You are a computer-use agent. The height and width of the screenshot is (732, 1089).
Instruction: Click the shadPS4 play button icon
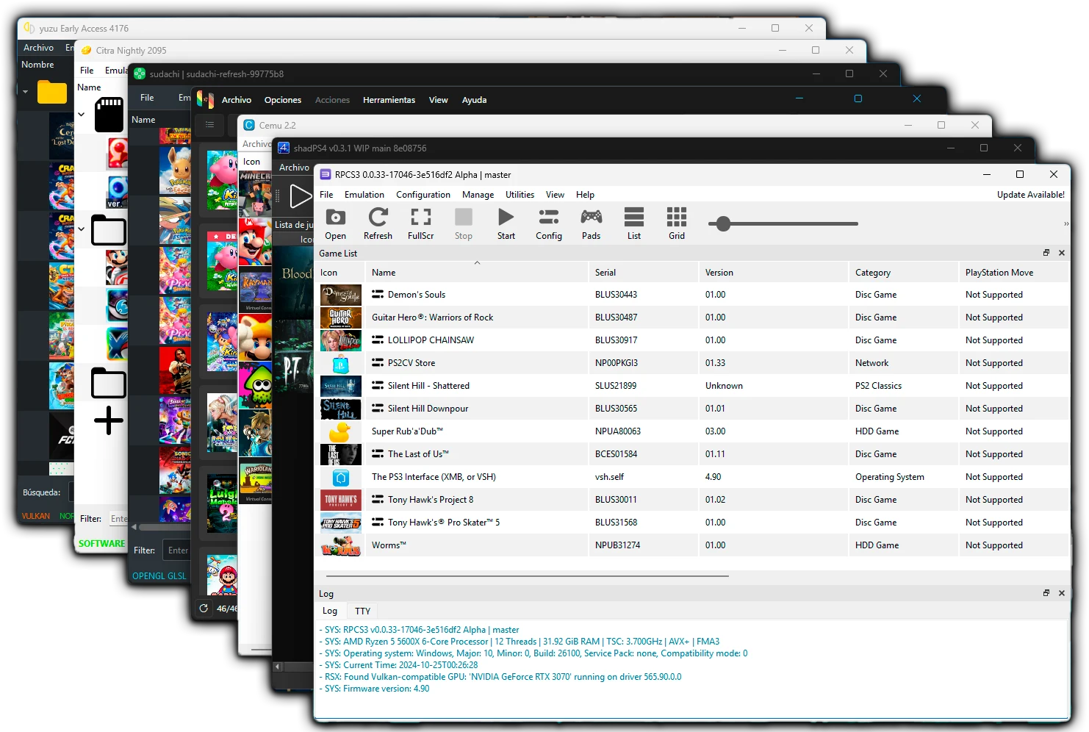(300, 196)
